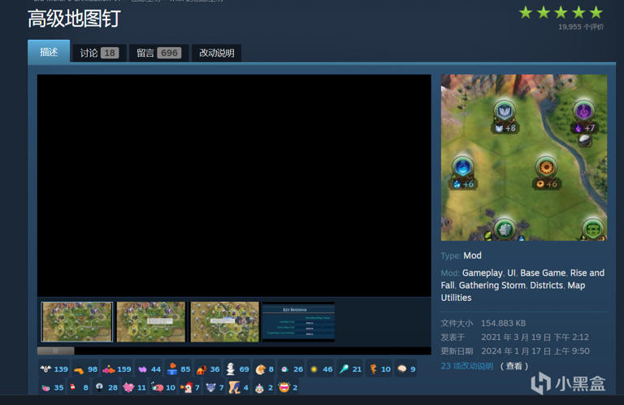Switch to the 讨论 tab

click(98, 53)
